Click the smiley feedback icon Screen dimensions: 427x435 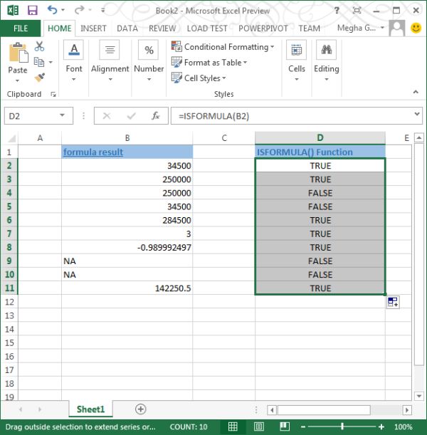coord(416,28)
